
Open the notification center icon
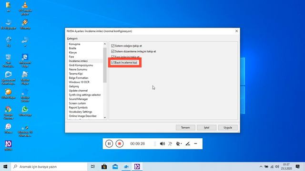pyautogui.click(x=297, y=167)
